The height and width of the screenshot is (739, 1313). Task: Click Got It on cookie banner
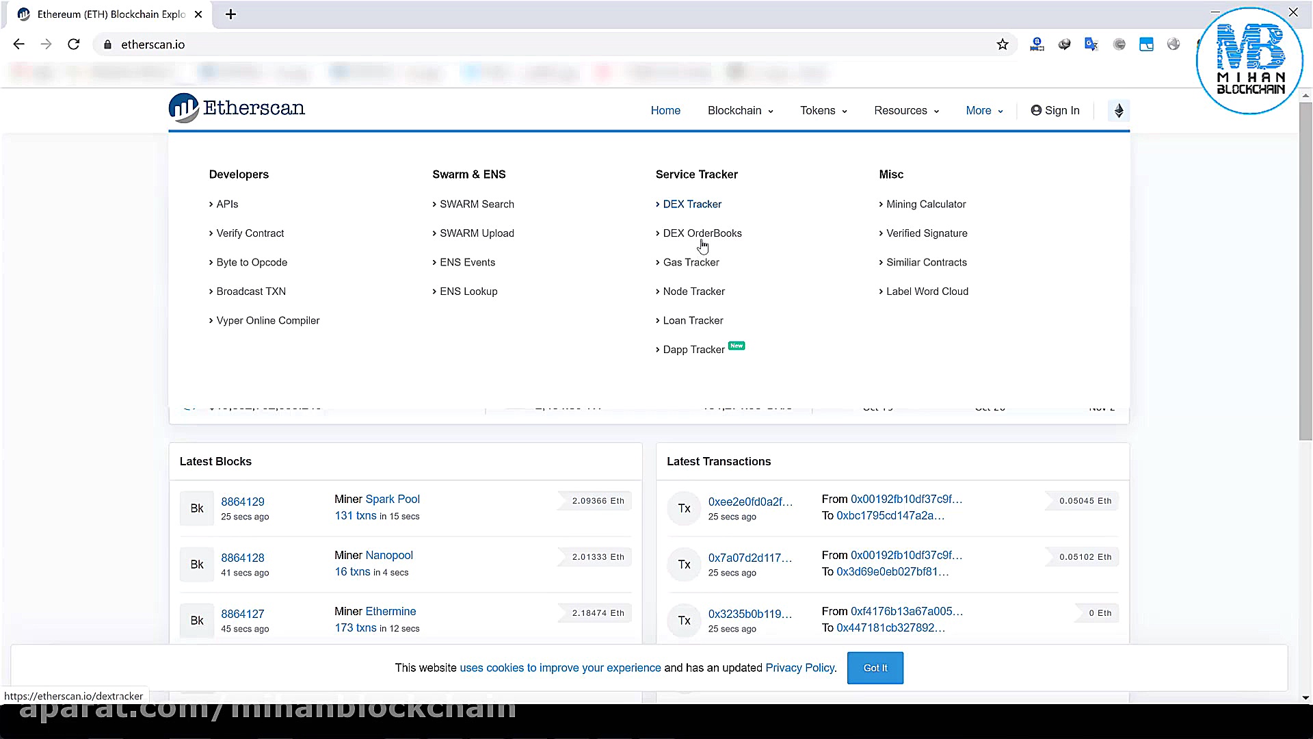click(875, 668)
